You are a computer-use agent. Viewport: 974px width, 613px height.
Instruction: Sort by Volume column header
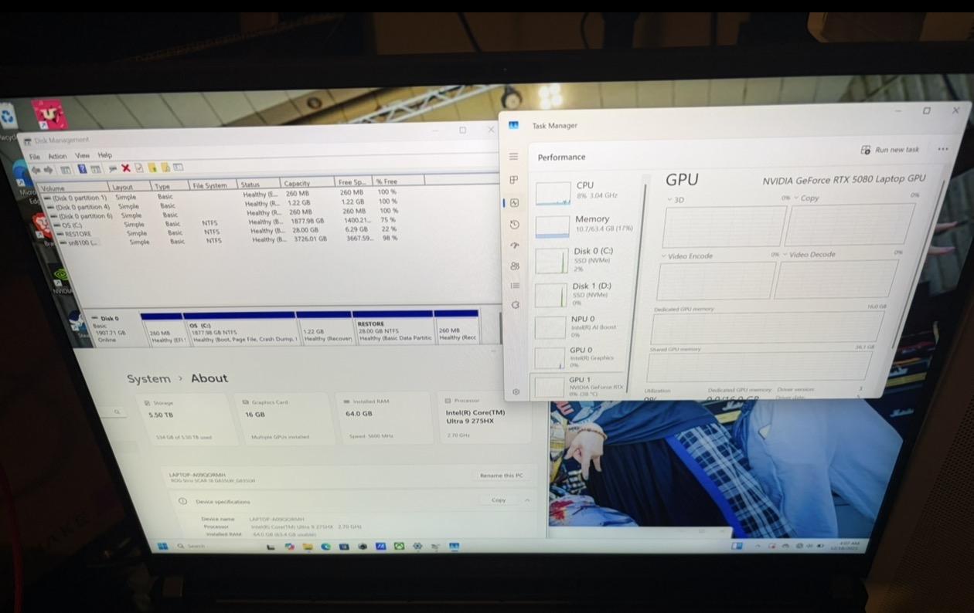73,188
